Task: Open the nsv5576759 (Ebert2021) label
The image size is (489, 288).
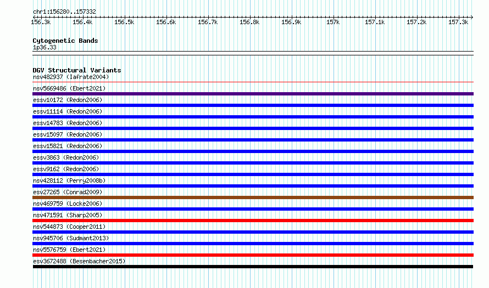Action: point(69,250)
